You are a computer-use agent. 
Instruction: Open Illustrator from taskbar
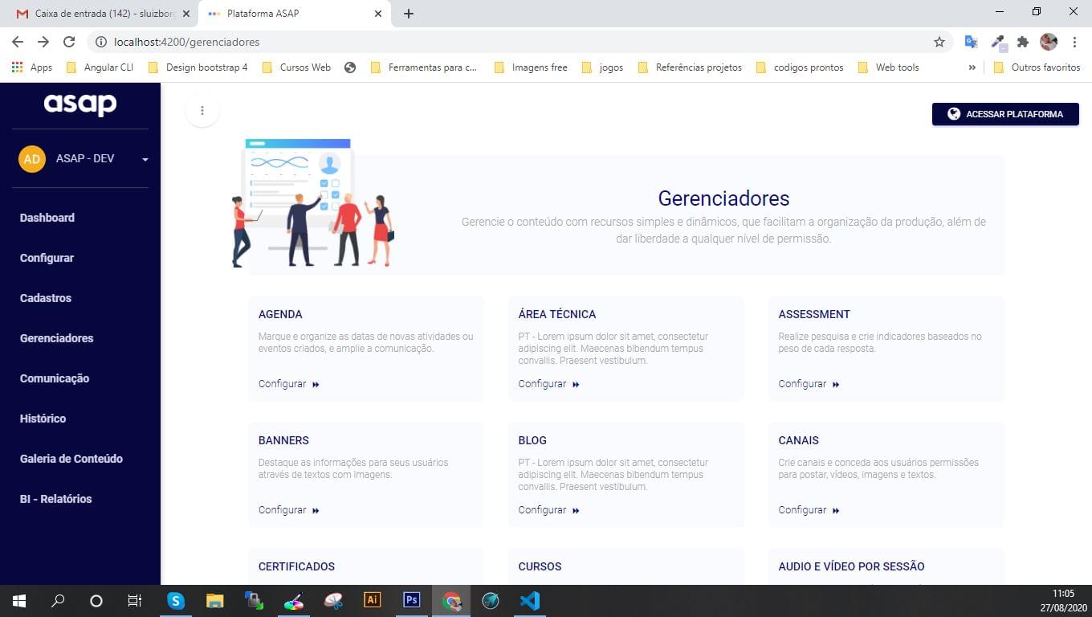[x=372, y=601]
